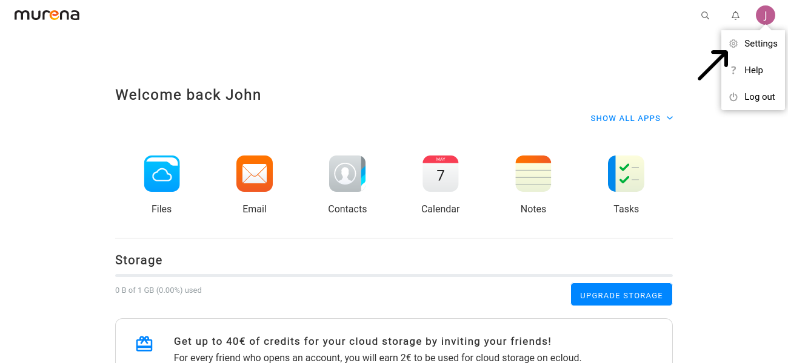
Task: Open the Contacts app icon
Action: [x=347, y=174]
